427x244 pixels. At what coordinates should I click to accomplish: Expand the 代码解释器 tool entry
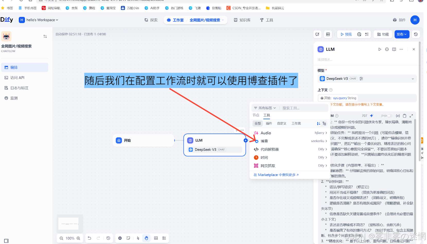pos(290,149)
